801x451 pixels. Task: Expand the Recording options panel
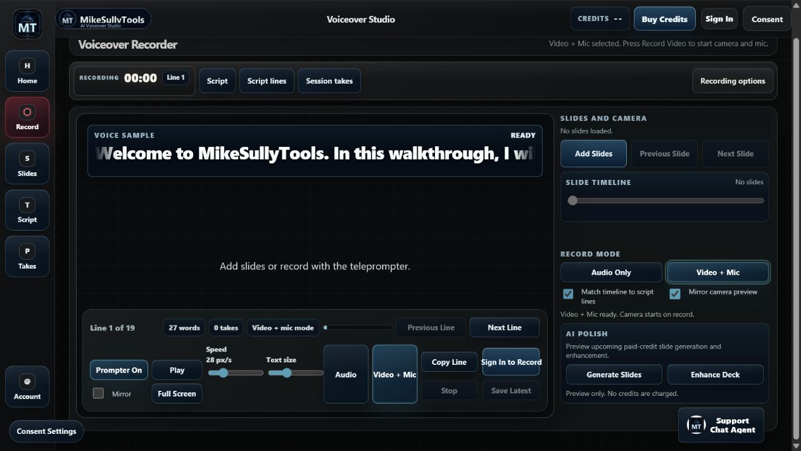click(733, 81)
